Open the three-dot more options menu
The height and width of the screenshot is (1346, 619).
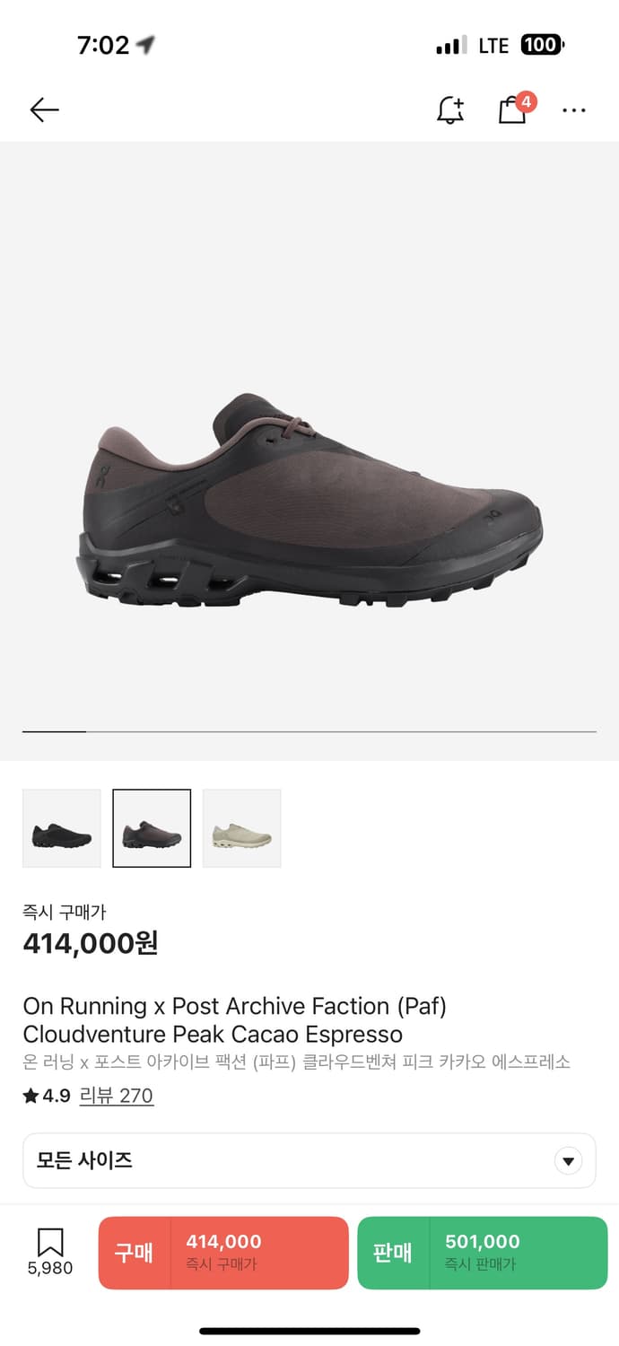tap(574, 110)
